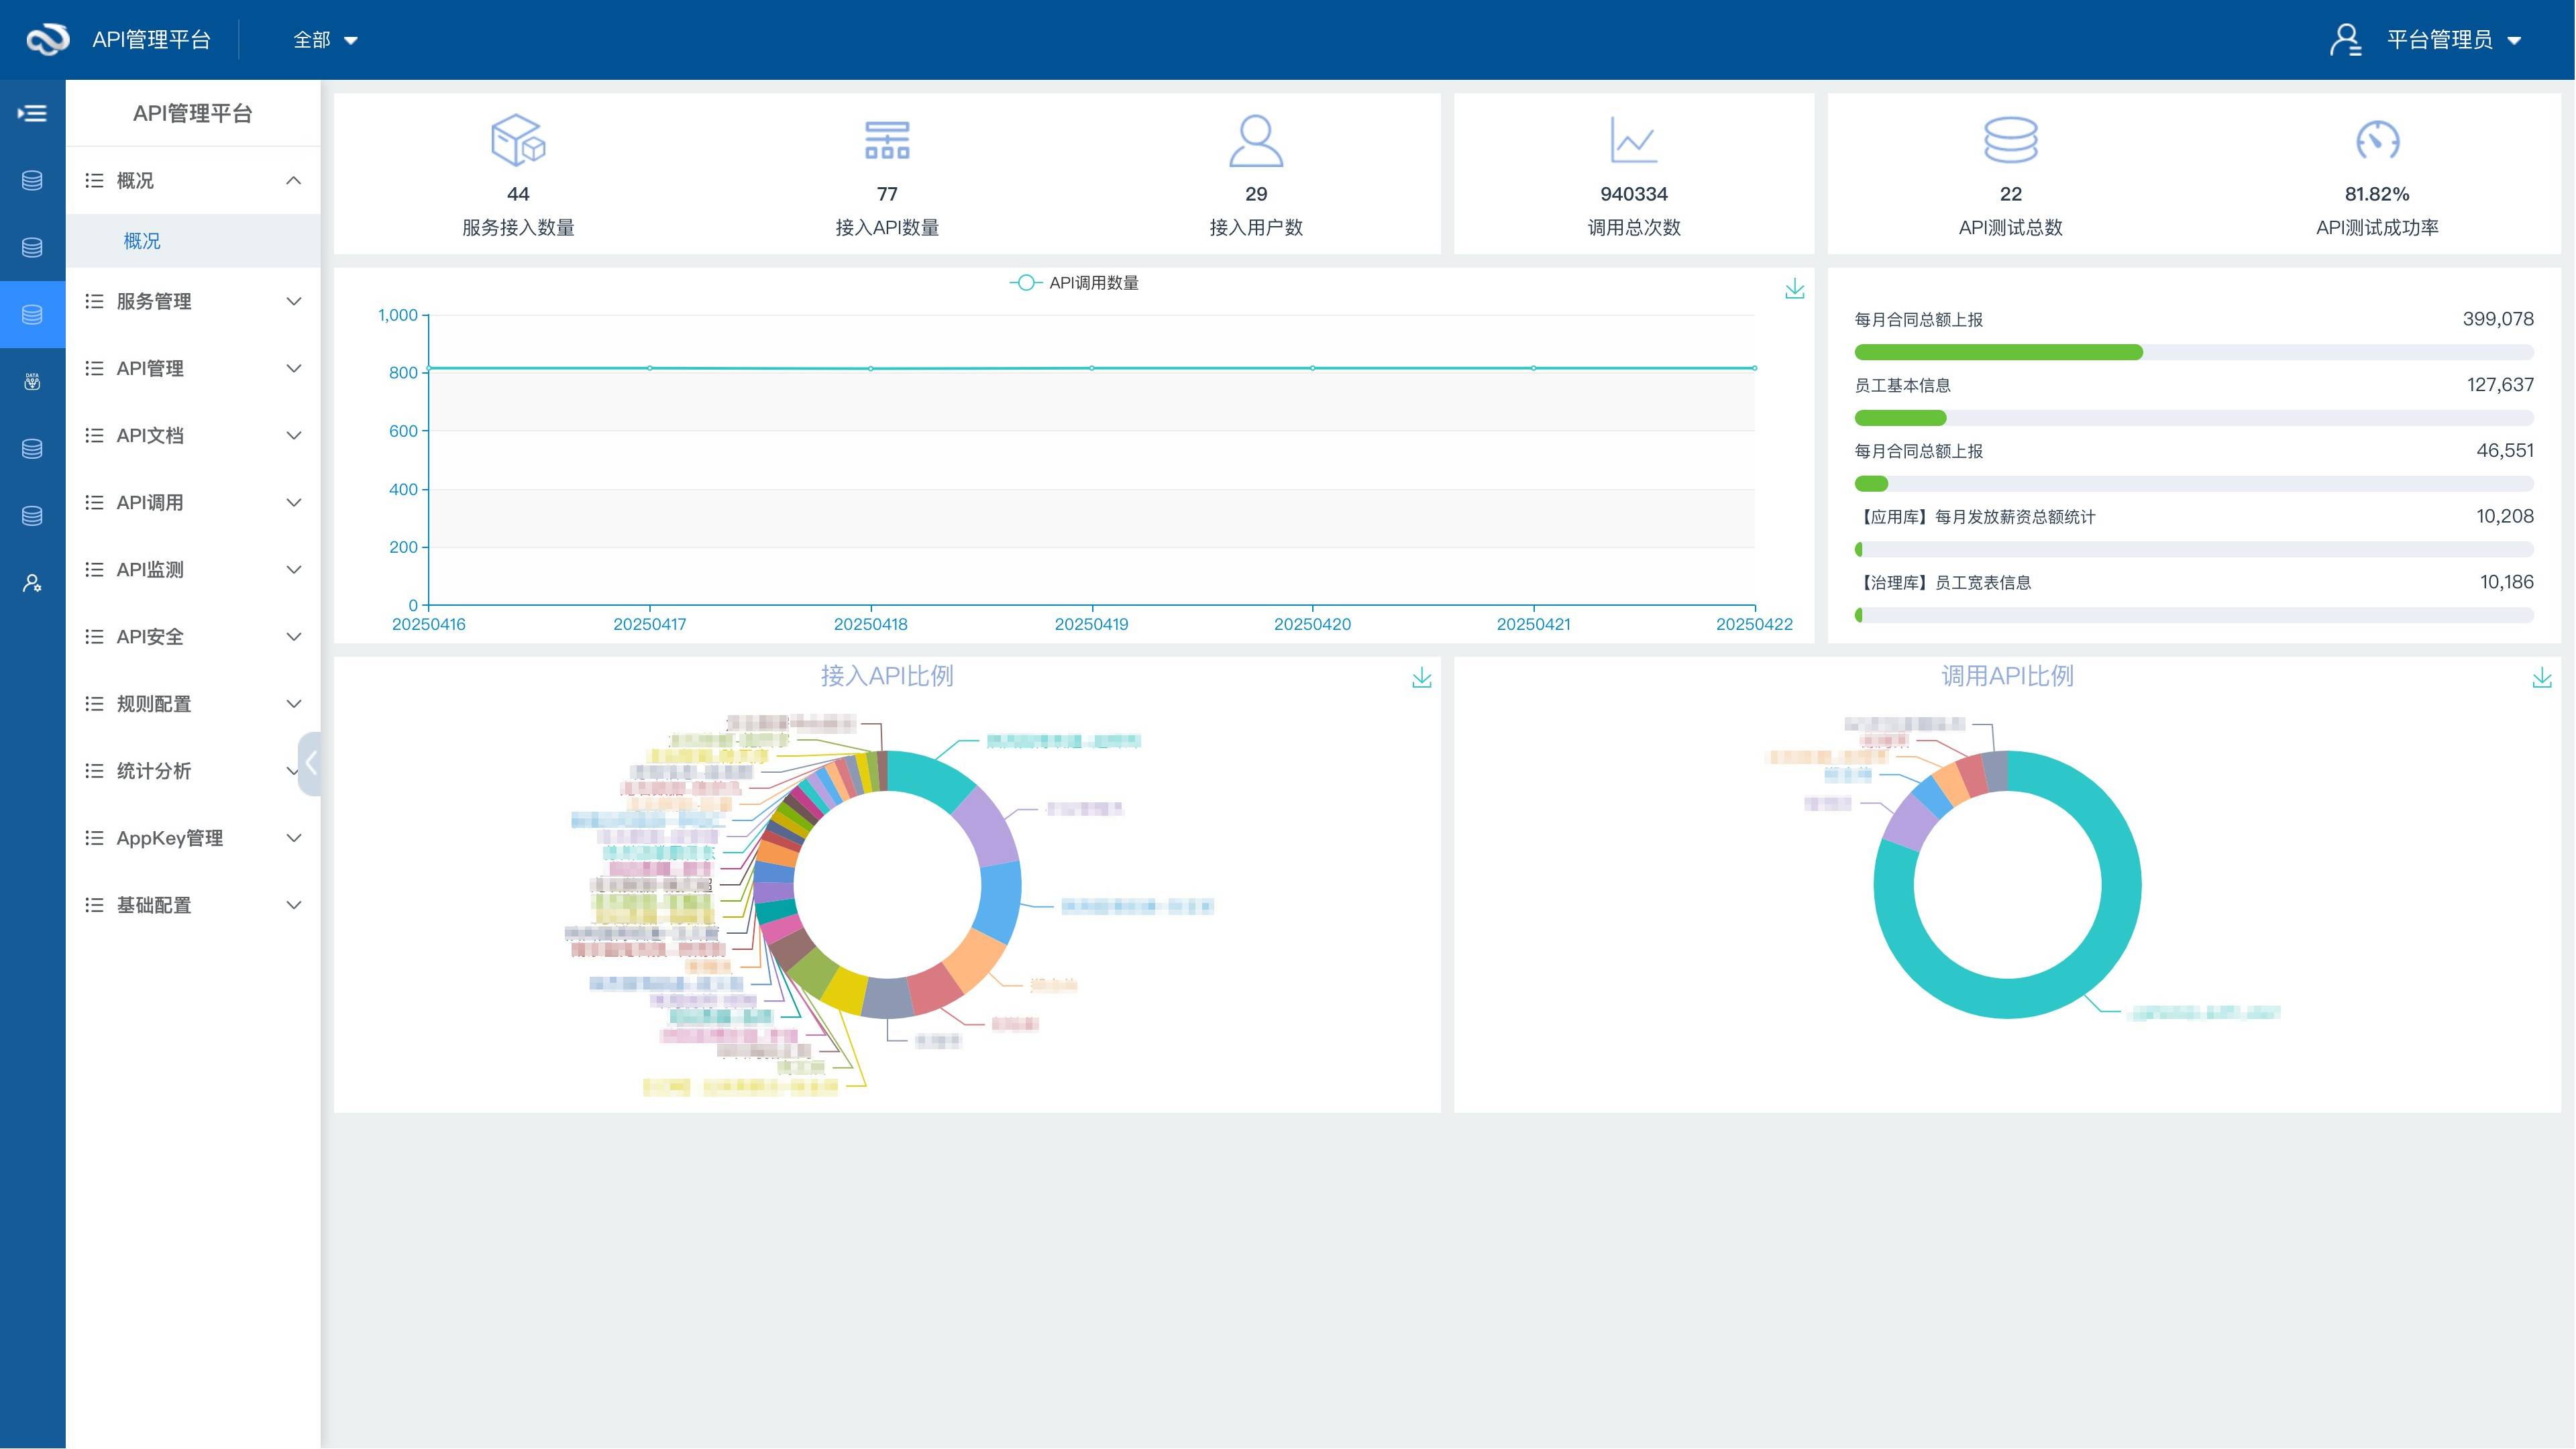Toggle the API调用数量 legend series
The height and width of the screenshot is (1449, 2576).
pos(1075,283)
